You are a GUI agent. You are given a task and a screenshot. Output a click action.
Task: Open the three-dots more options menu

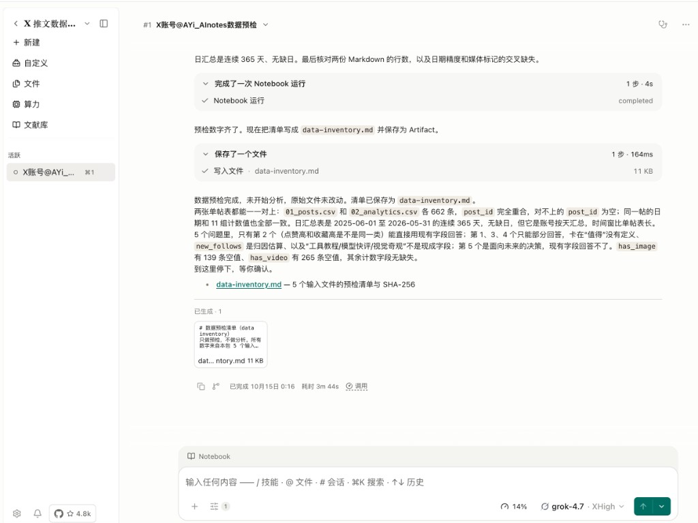tap(686, 25)
